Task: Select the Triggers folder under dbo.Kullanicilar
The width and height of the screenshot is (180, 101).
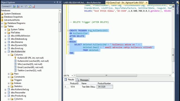Action: 18,80
